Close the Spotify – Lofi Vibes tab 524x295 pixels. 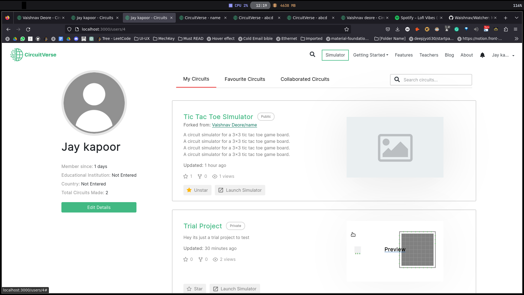pos(441,18)
